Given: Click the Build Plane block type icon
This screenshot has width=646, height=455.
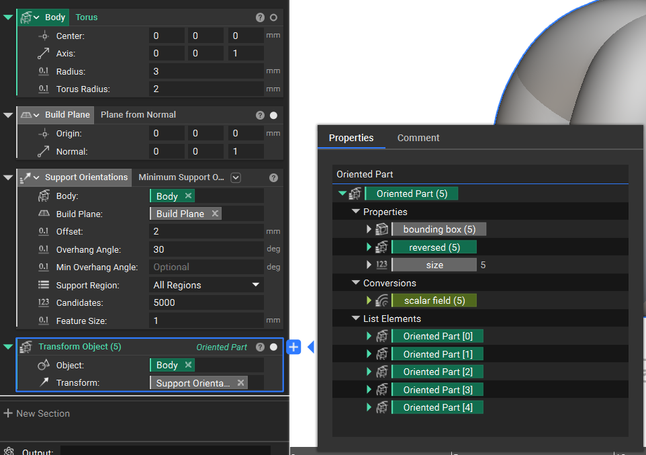Looking at the screenshot, I should pos(26,115).
